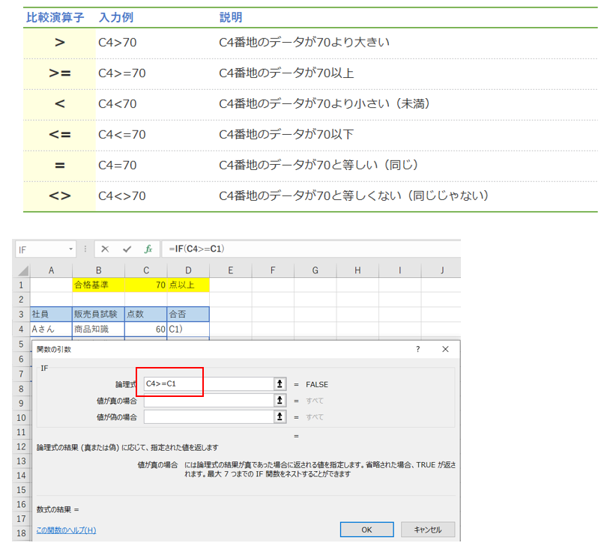
Task: Click the Select All corner of the worksheet
Action: (22, 270)
